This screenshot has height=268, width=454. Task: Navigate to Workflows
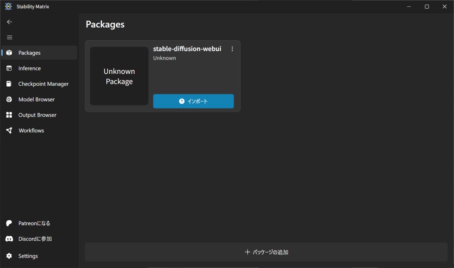(39, 130)
